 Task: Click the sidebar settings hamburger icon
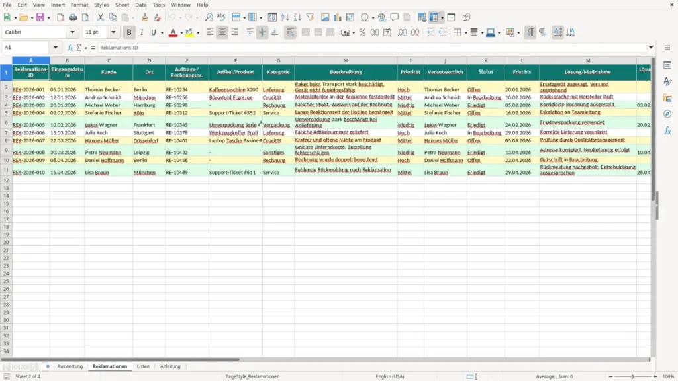(667, 48)
